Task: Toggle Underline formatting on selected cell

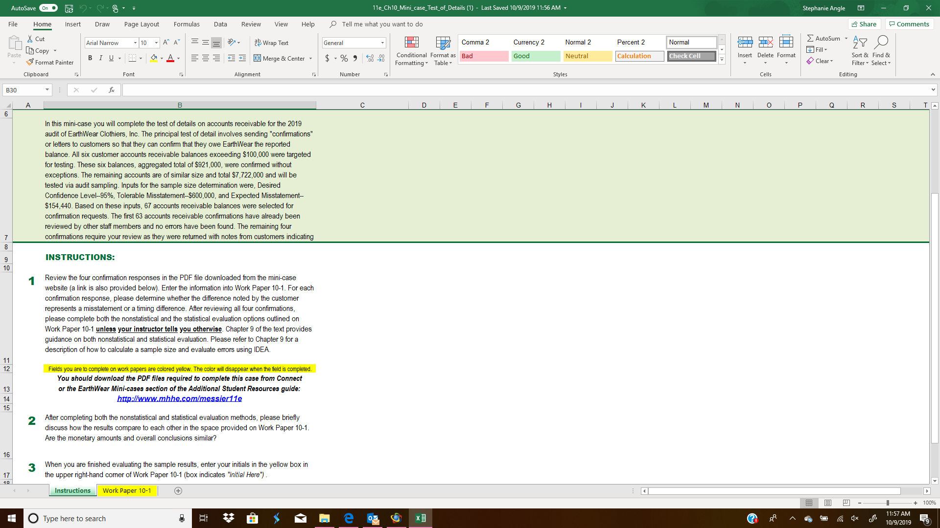Action: (x=111, y=58)
